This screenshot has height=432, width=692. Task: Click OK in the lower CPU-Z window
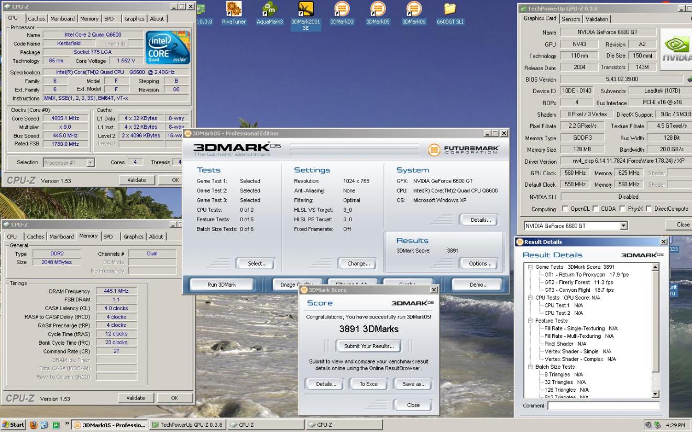click(175, 398)
